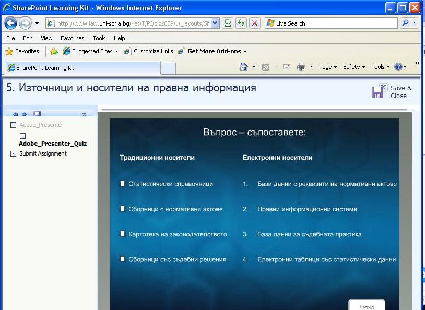Screen dimensions: 425x310
Task: Click the Stop loading red X icon
Action: click(x=254, y=23)
